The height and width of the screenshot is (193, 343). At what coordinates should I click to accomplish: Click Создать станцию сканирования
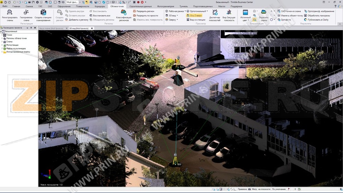point(43,15)
